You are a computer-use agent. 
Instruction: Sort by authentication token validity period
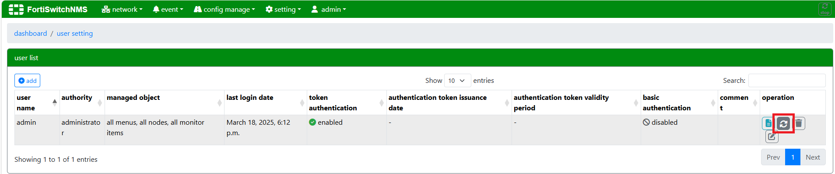tap(576, 102)
